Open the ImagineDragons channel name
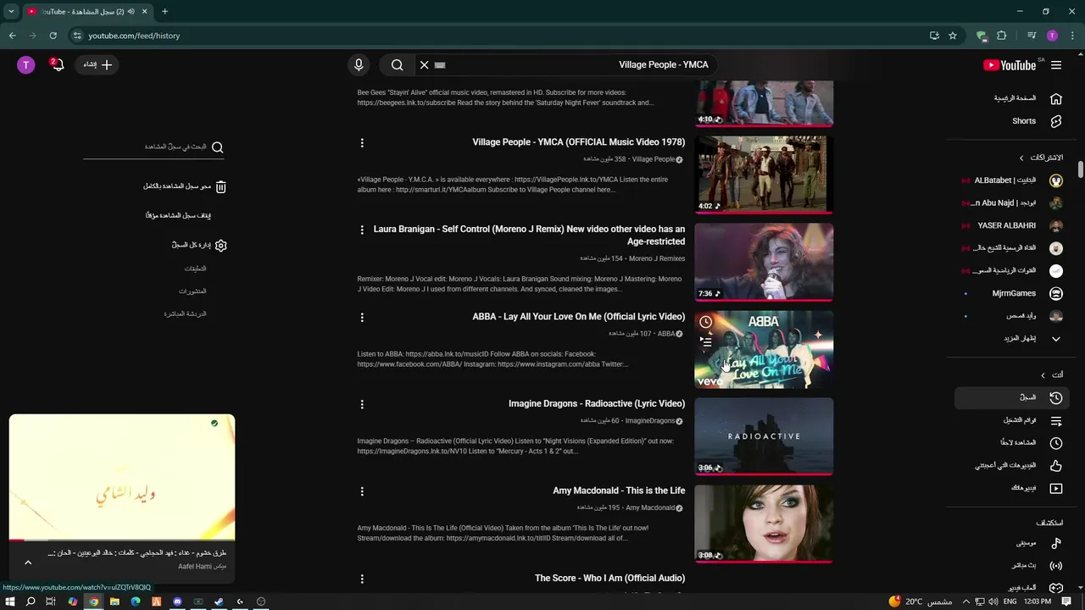The width and height of the screenshot is (1085, 610). point(650,420)
